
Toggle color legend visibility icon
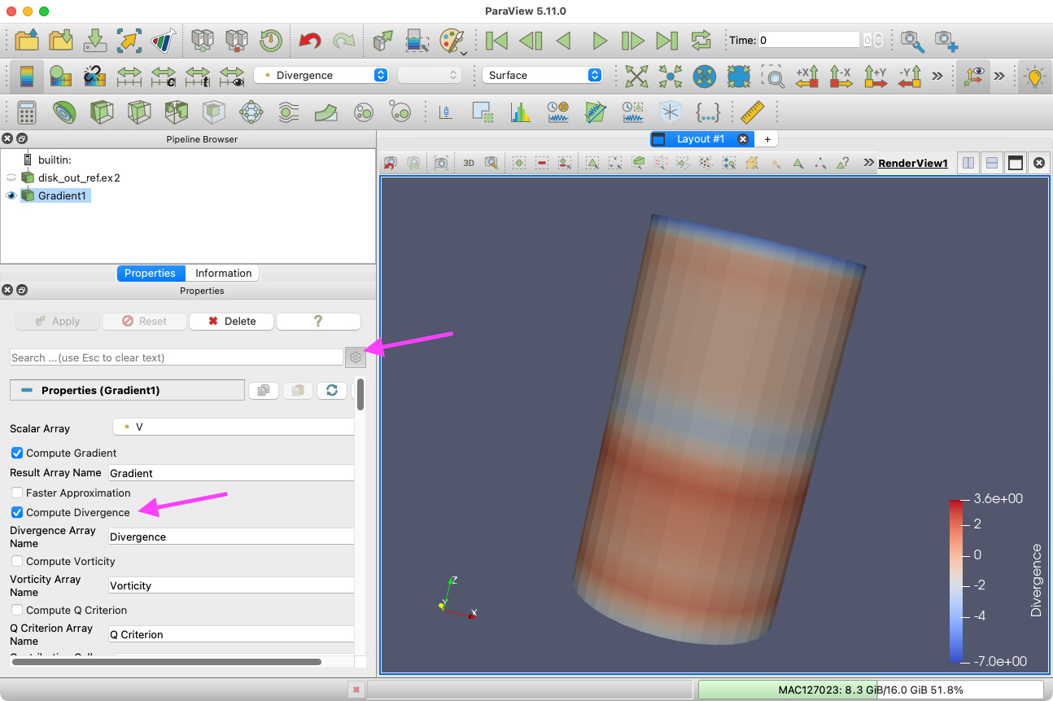(27, 76)
